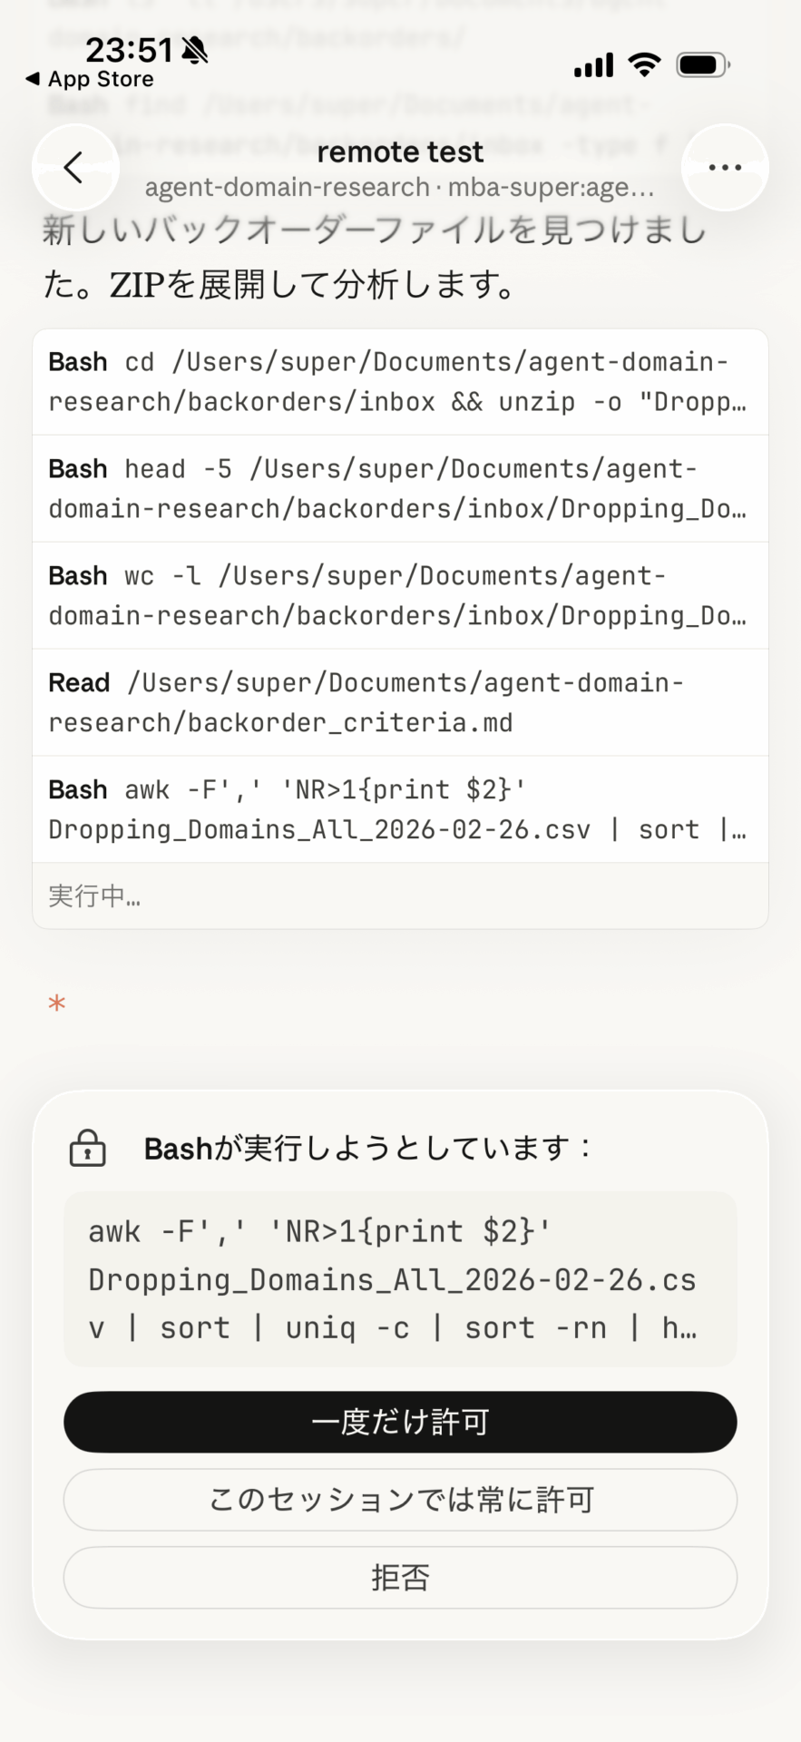
Task: Open the awk sort uniq command entry
Action: 400,808
